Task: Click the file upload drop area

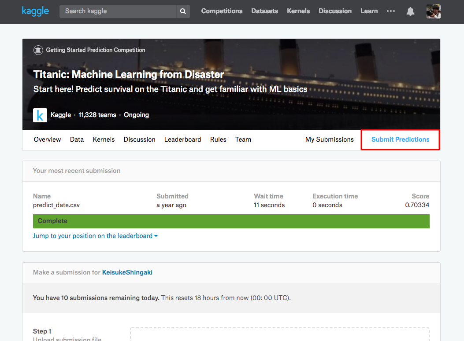Action: pos(280,334)
